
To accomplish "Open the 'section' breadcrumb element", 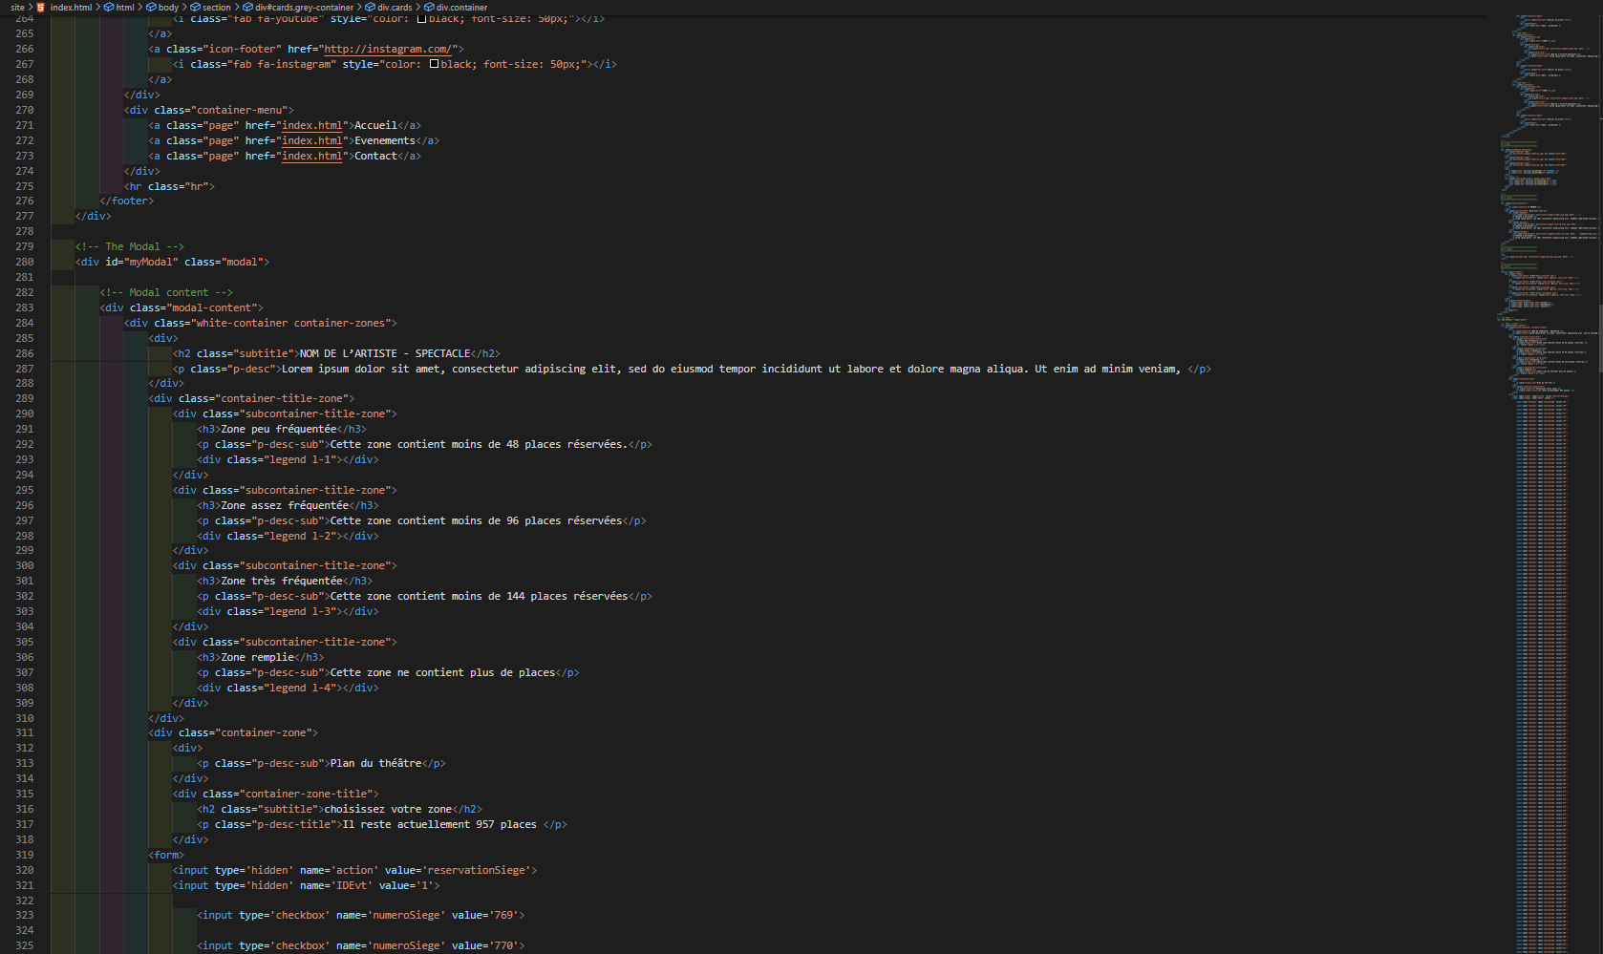I will pos(217,7).
